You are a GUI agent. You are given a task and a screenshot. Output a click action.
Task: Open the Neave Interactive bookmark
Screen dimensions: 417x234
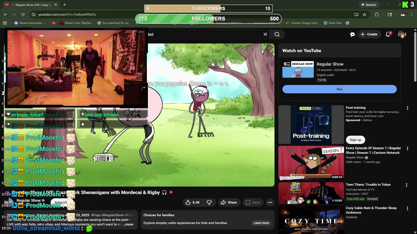pos(30,23)
